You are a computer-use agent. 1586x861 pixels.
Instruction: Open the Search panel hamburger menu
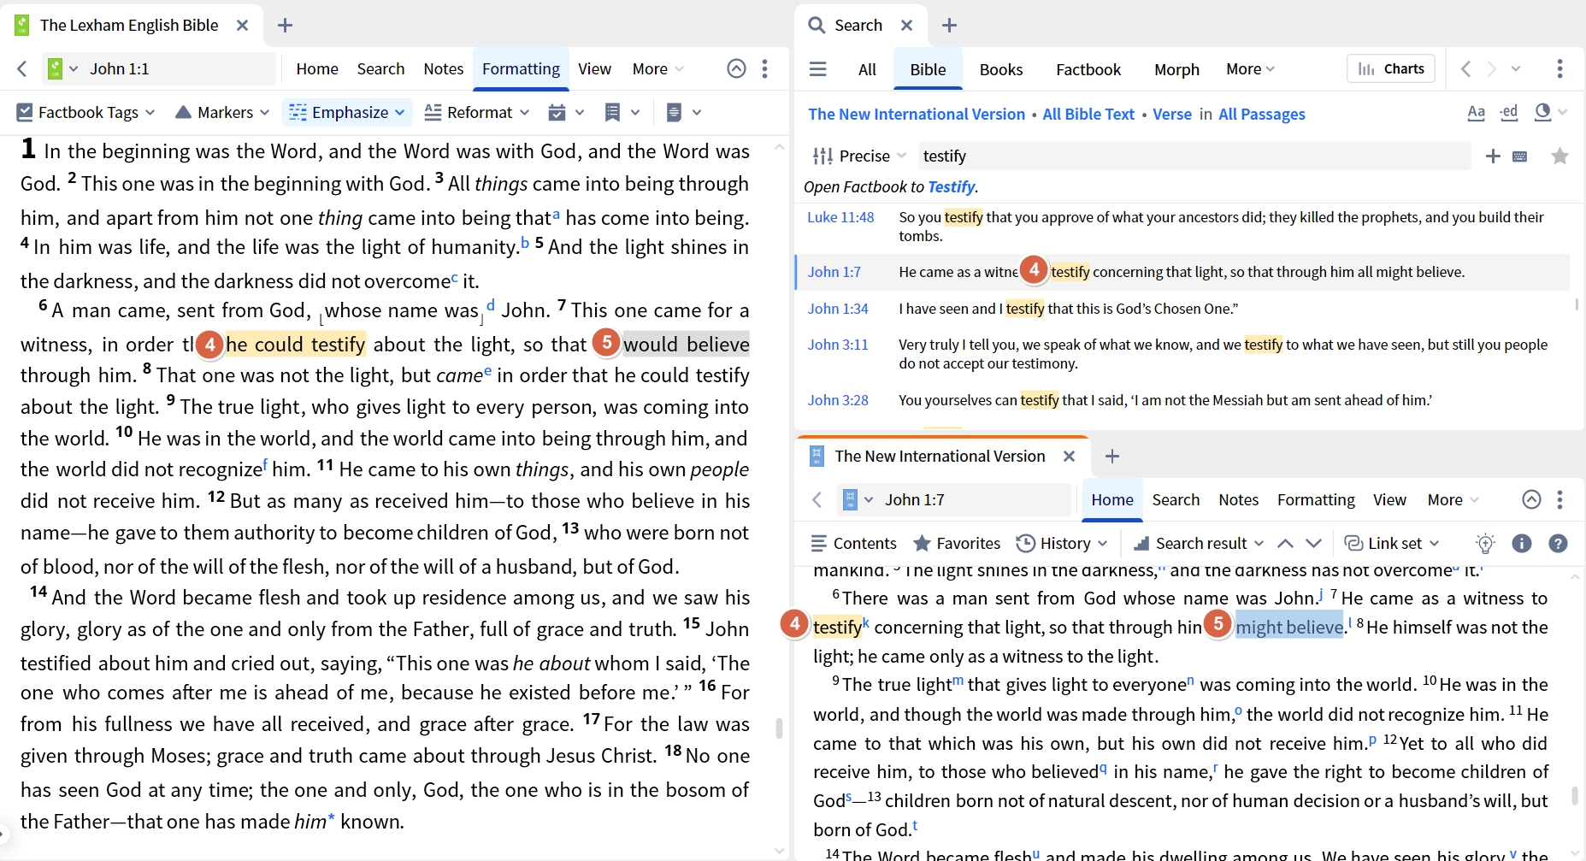pos(817,69)
